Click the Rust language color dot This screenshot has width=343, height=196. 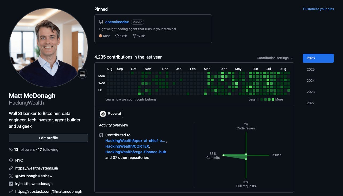click(x=101, y=36)
